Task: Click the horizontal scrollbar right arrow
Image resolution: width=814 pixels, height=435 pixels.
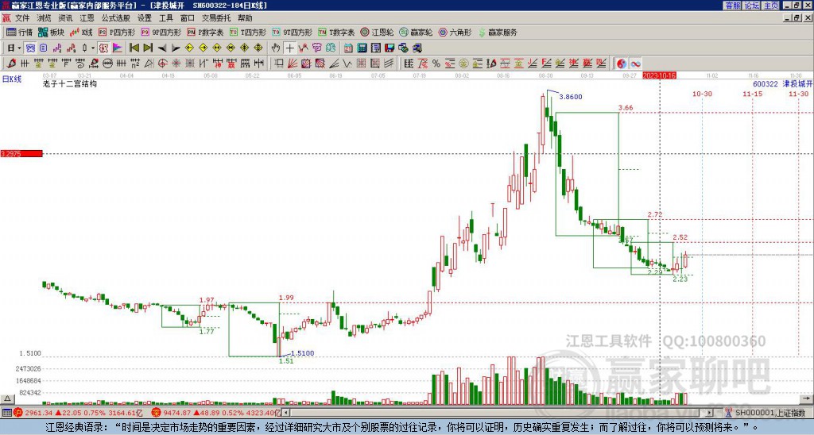Action: pyautogui.click(x=709, y=413)
